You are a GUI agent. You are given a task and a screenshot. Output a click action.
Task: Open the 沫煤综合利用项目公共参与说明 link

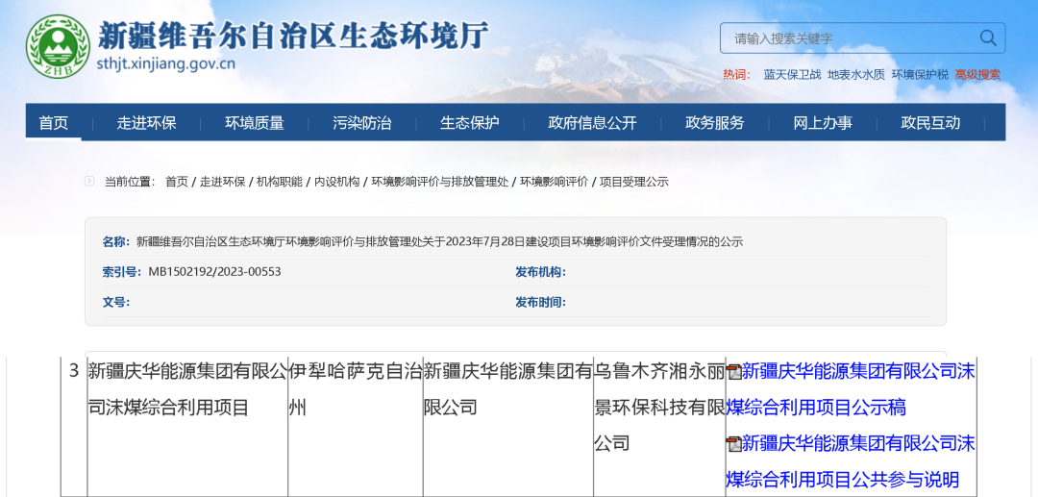click(x=857, y=461)
